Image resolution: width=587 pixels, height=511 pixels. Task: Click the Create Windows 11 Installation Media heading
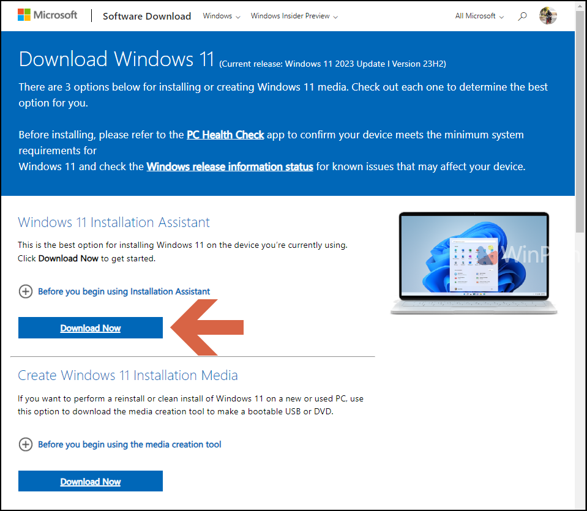point(128,375)
